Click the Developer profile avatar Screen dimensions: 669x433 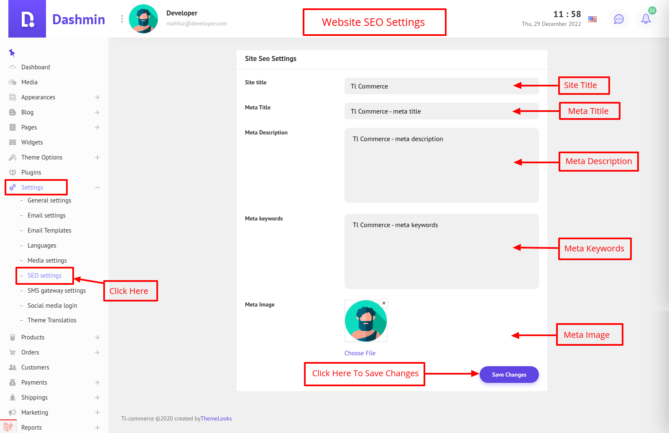pos(143,19)
